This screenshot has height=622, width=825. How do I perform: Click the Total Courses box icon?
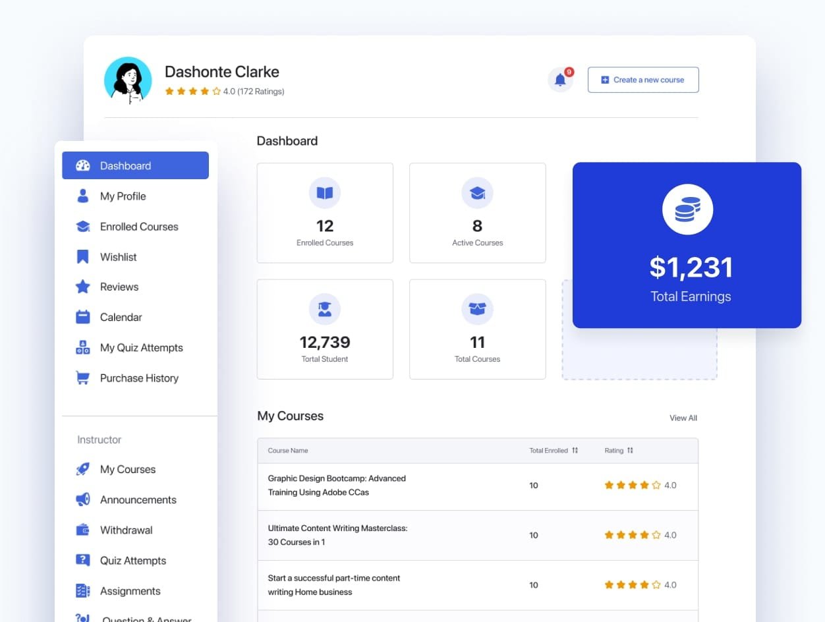(477, 309)
